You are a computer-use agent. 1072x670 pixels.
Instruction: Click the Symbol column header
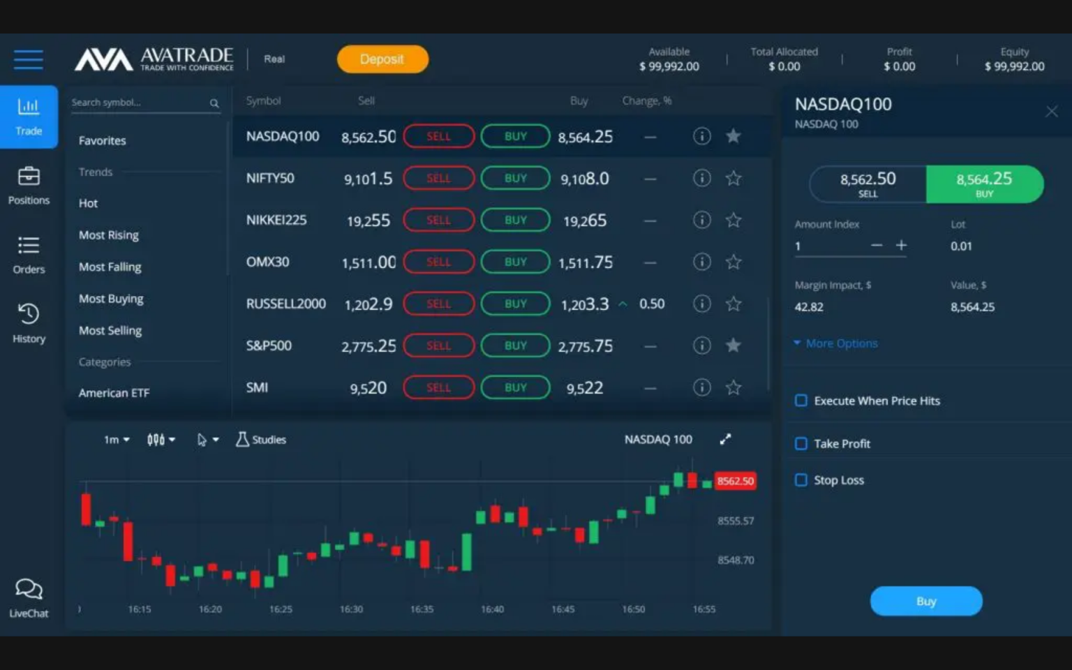(x=263, y=100)
